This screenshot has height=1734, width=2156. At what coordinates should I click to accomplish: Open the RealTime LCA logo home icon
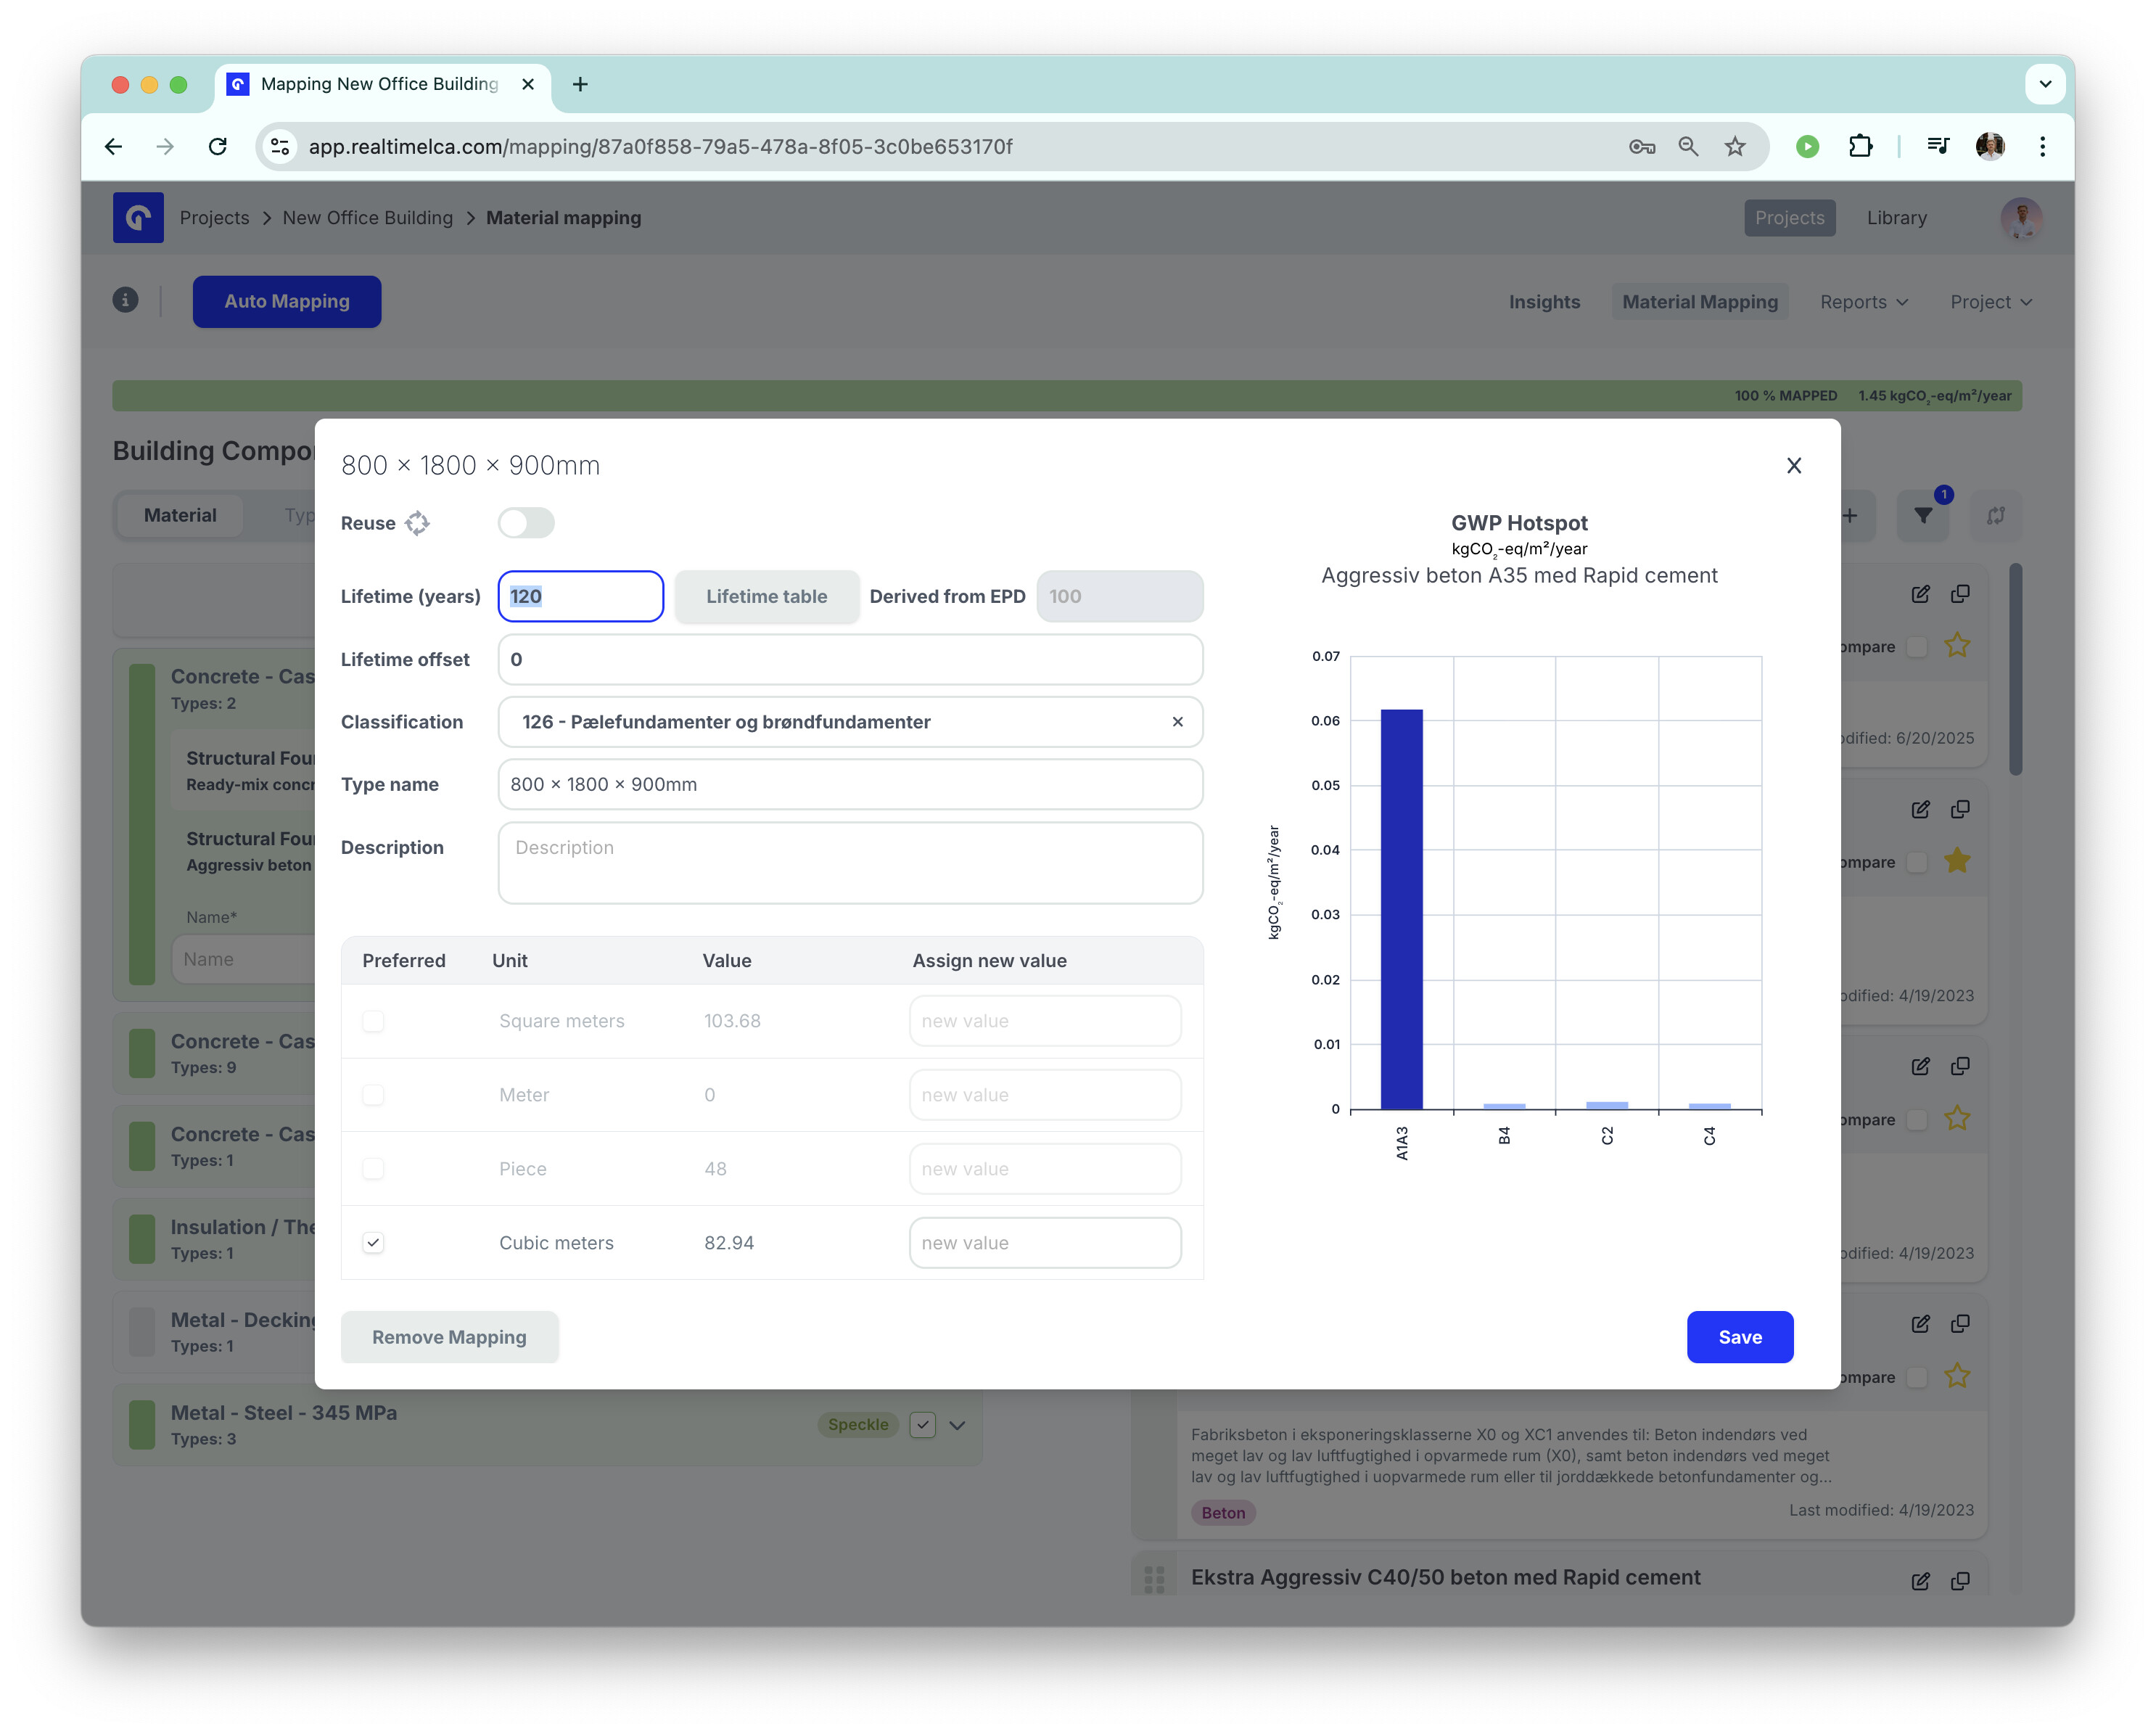pos(138,217)
